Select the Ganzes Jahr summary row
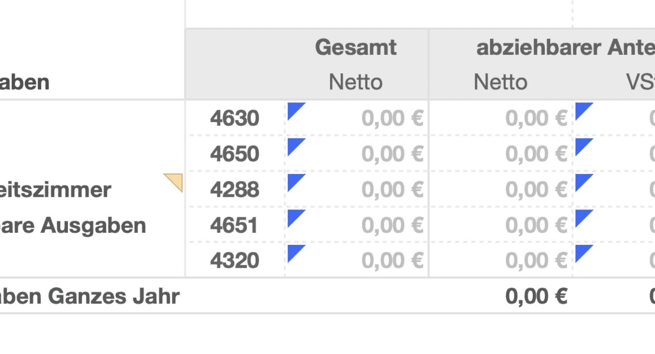The image size is (655, 354). (x=90, y=295)
